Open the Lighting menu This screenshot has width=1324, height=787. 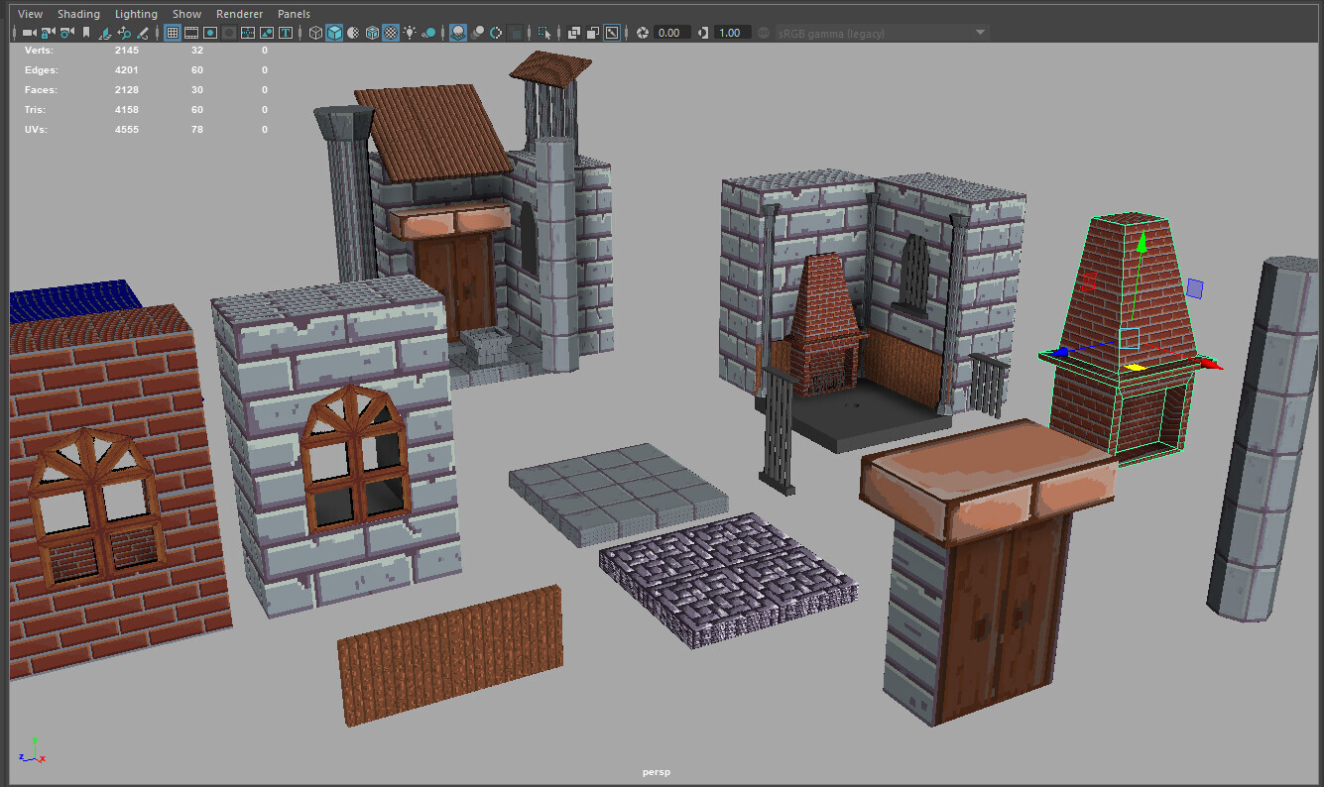click(136, 14)
